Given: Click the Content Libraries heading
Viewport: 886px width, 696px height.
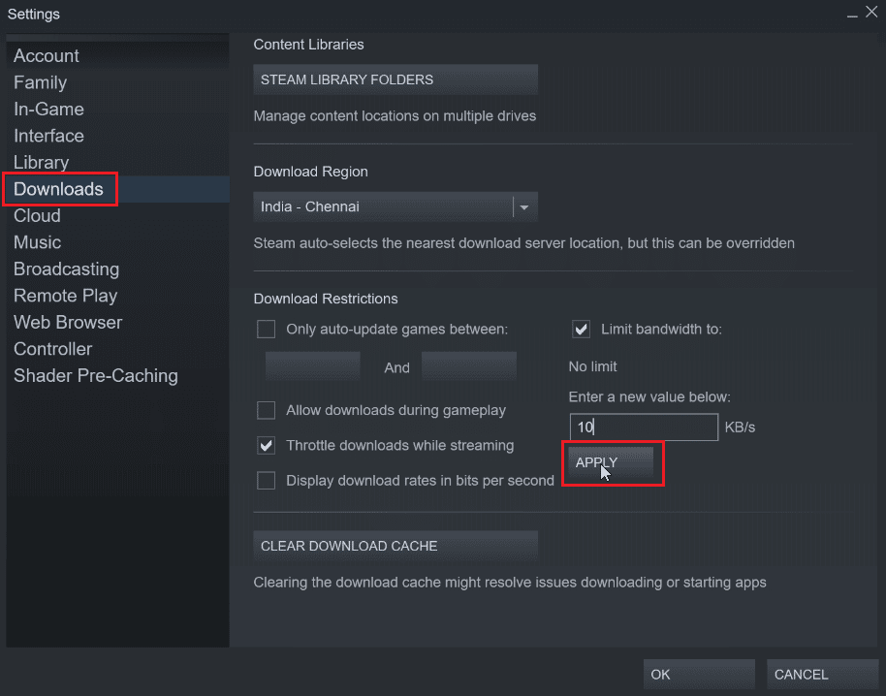Looking at the screenshot, I should tap(308, 45).
